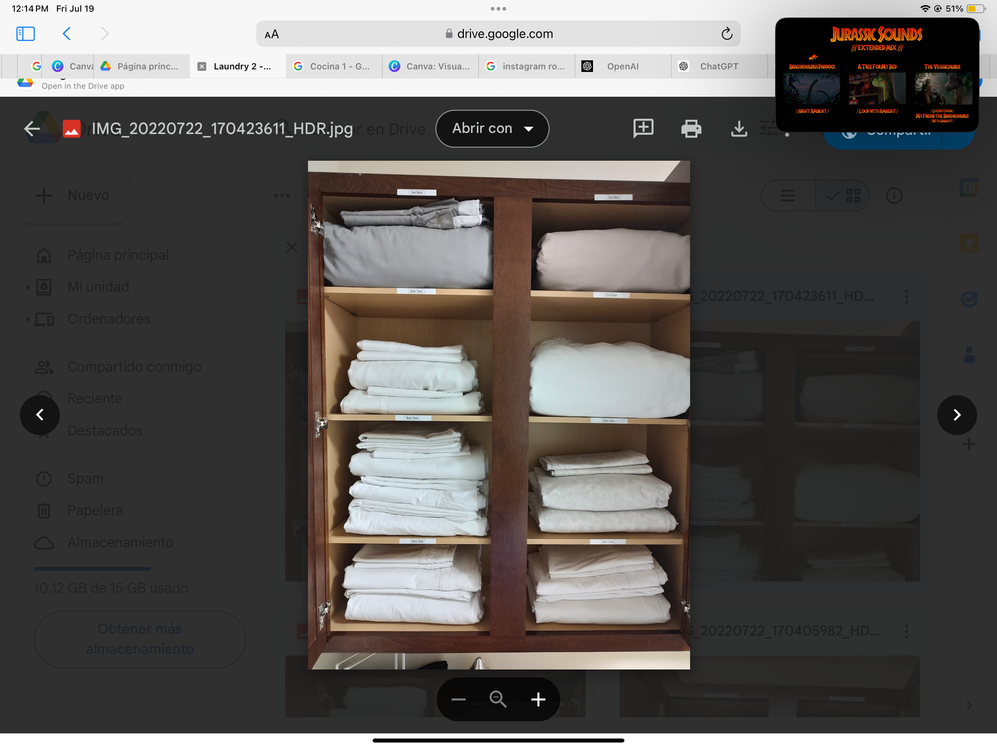Go back using the preview back arrow
This screenshot has height=748, width=997.
click(x=32, y=129)
